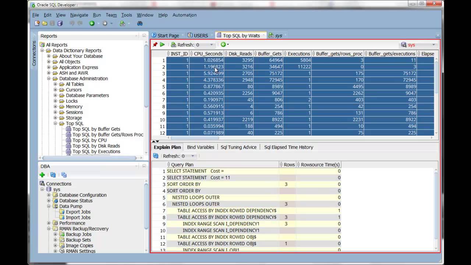Select the Top SQL by CPU report
The height and width of the screenshot is (265, 471).
point(89,140)
